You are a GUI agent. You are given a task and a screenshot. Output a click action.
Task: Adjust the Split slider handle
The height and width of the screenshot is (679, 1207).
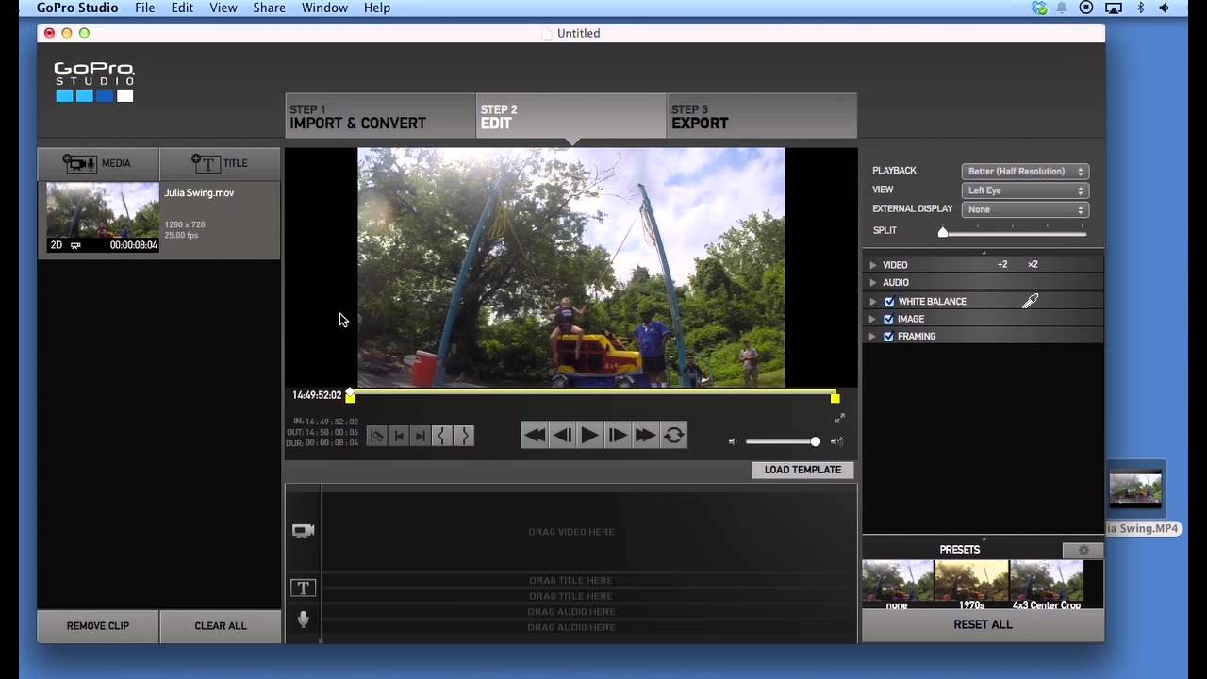tap(943, 231)
